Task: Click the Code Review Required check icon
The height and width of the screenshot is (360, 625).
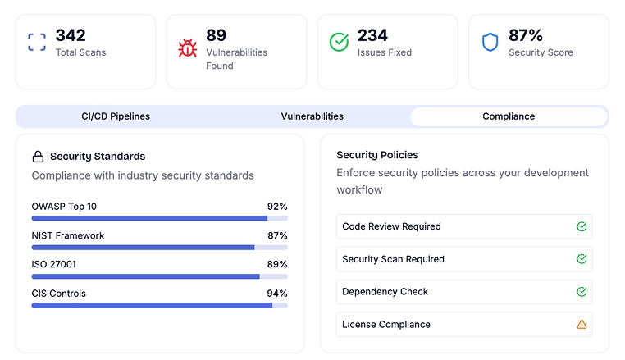Action: pyautogui.click(x=582, y=226)
